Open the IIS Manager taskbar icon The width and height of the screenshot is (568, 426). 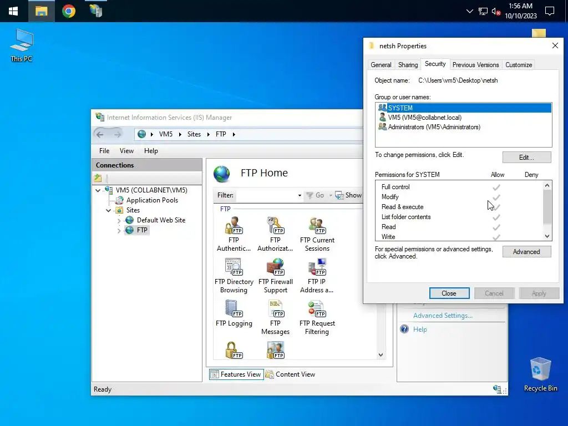tap(96, 11)
